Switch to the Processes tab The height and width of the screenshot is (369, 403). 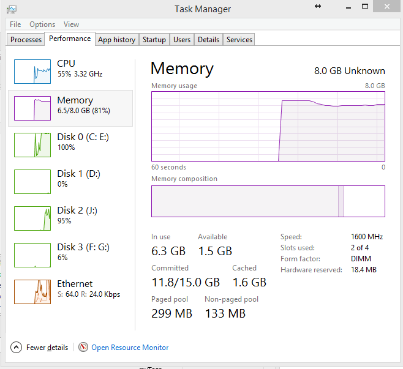[x=26, y=40]
